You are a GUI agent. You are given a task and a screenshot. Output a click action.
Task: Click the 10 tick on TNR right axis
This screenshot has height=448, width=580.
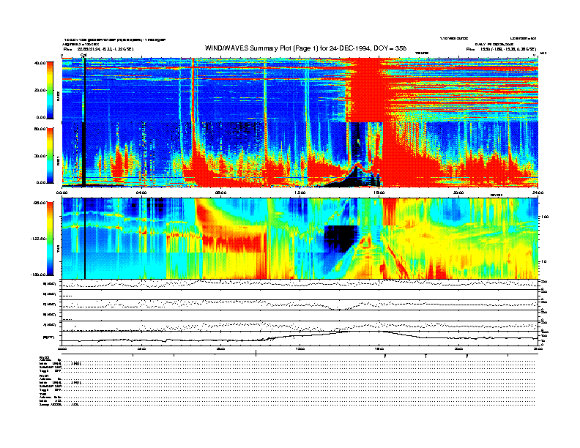tap(544, 261)
